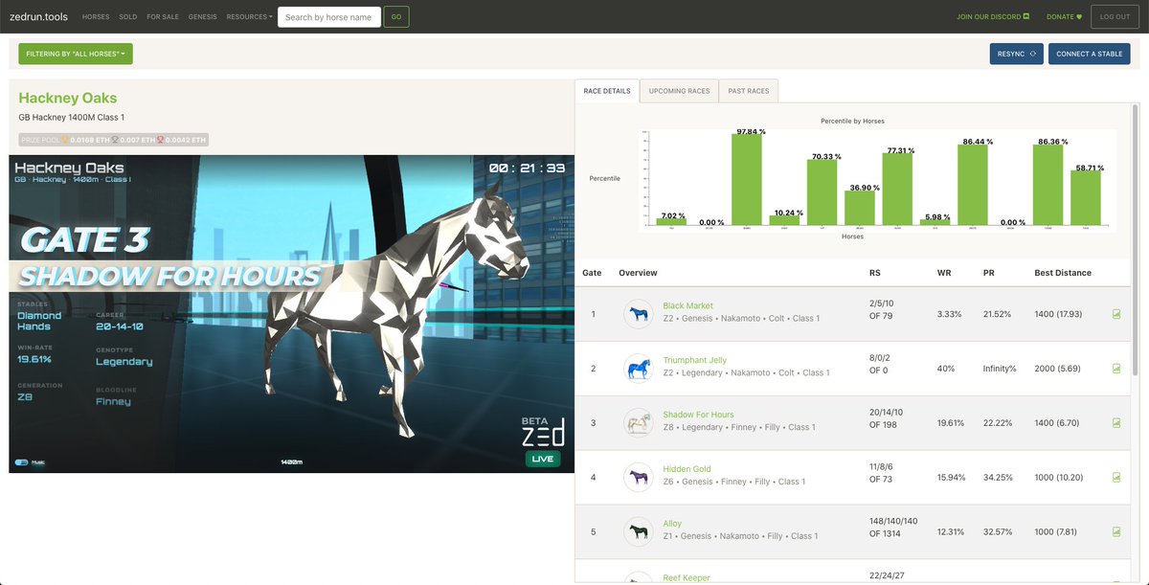Click Black Market's blue horse avatar icon
The image size is (1149, 585).
638,314
